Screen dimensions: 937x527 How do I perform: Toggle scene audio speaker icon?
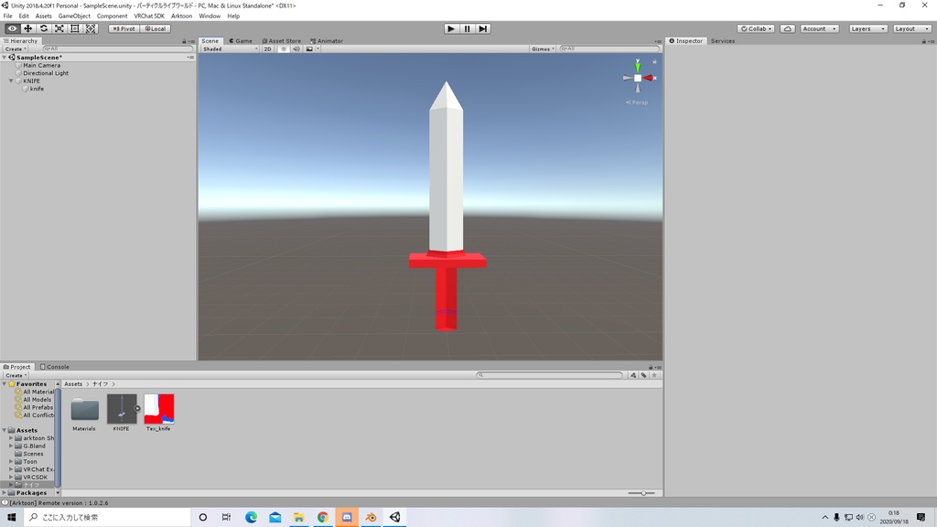point(296,49)
